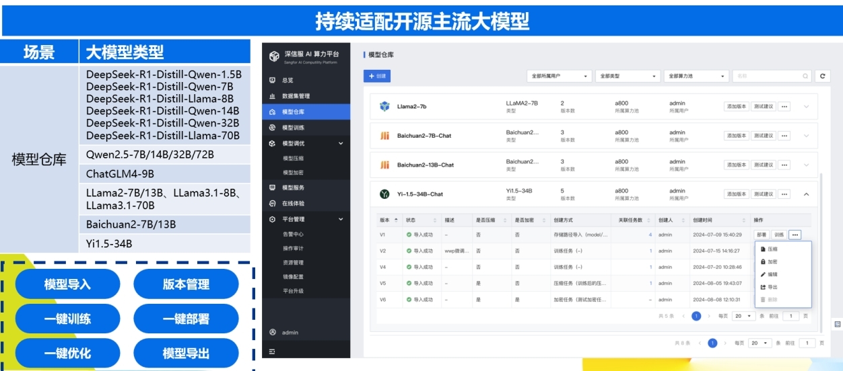This screenshot has width=843, height=371.
Task: Click the Llama2-7b model cube icon
Action: (x=384, y=106)
